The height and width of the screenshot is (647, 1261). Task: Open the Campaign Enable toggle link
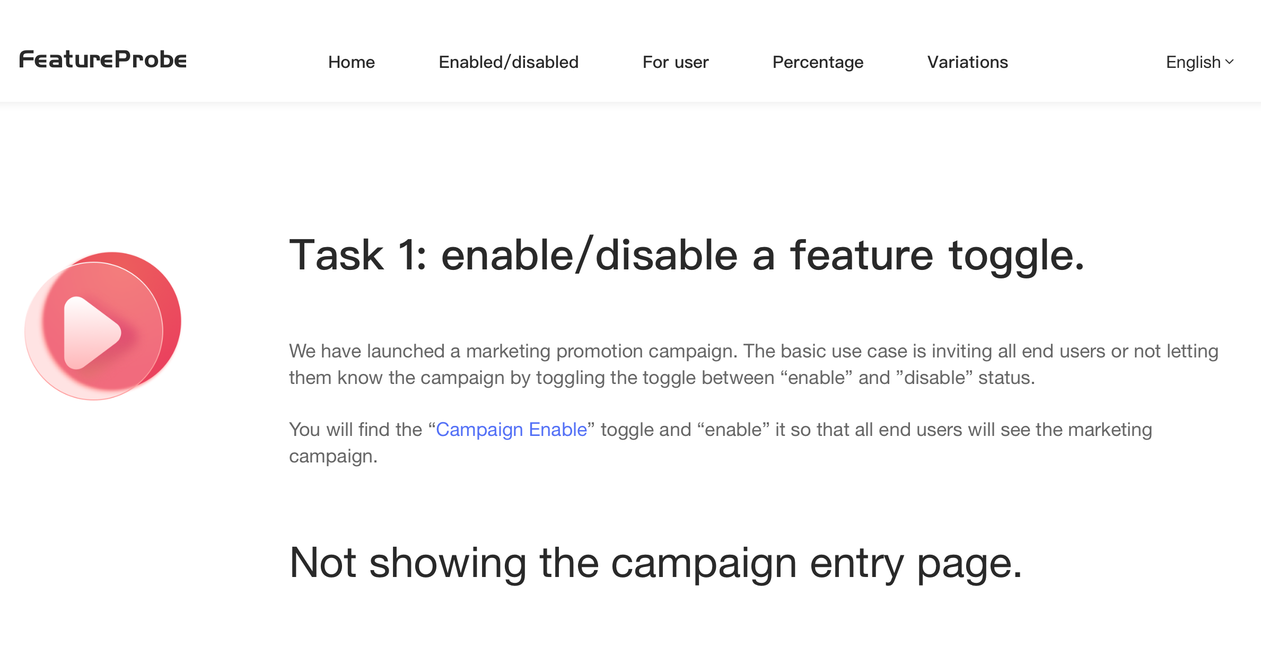(511, 430)
